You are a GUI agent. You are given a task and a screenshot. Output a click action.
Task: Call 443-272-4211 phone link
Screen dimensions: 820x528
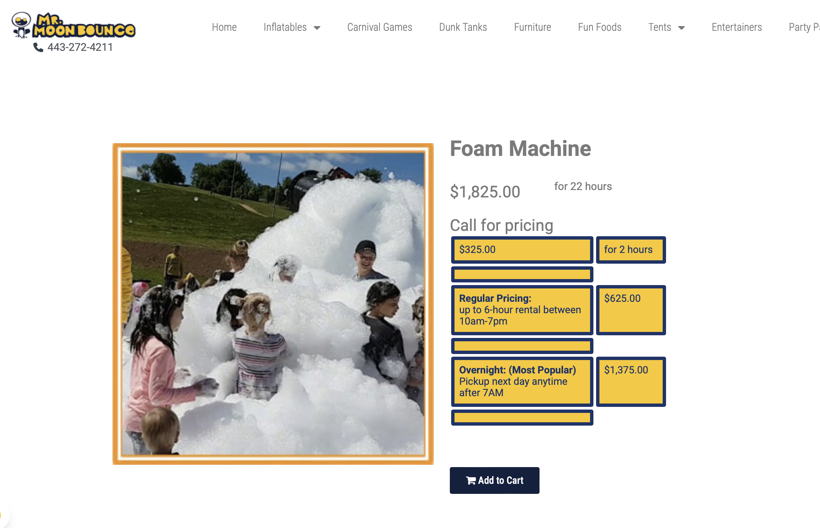[x=80, y=47]
